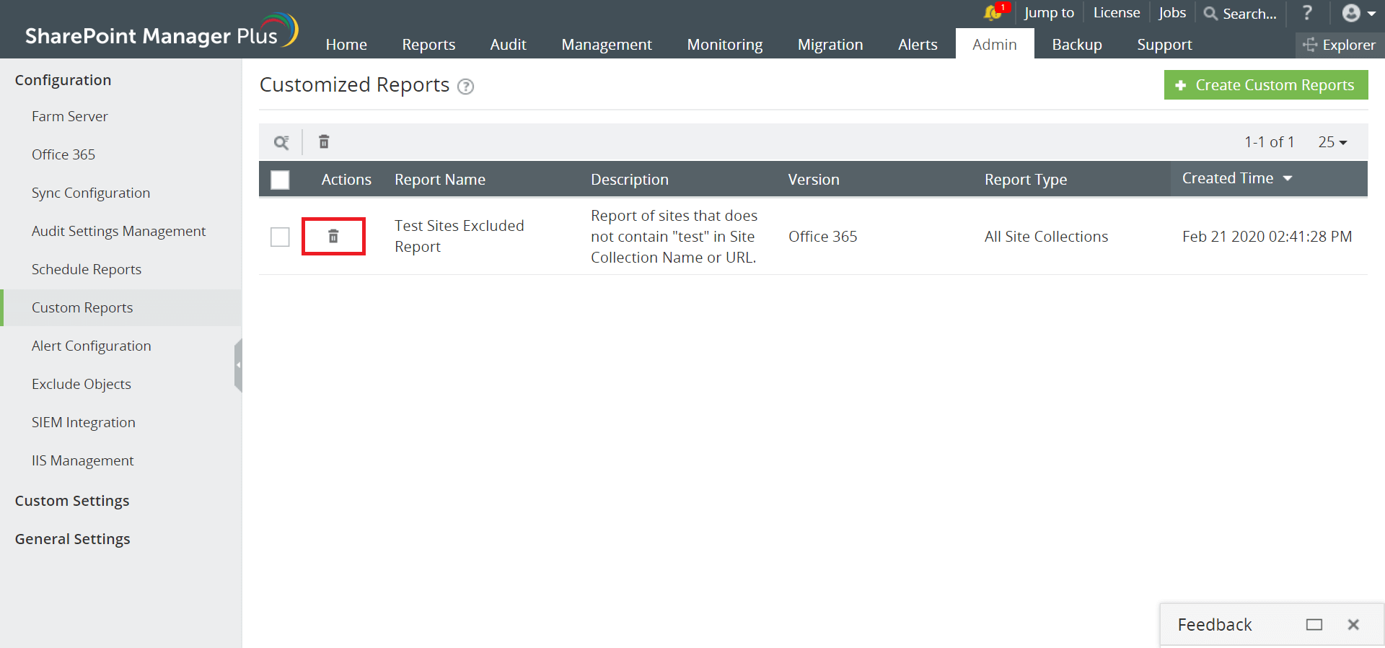The image size is (1385, 648).
Task: Collapse the left sidebar with handle arrow
Action: pos(238,365)
